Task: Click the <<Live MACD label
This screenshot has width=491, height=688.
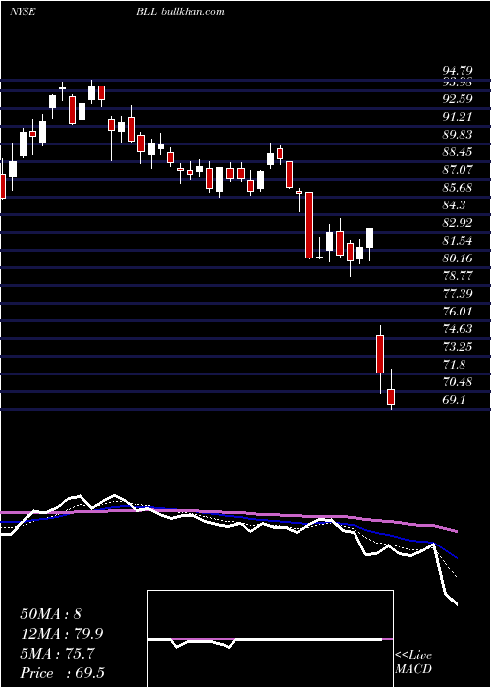Action: [413, 661]
